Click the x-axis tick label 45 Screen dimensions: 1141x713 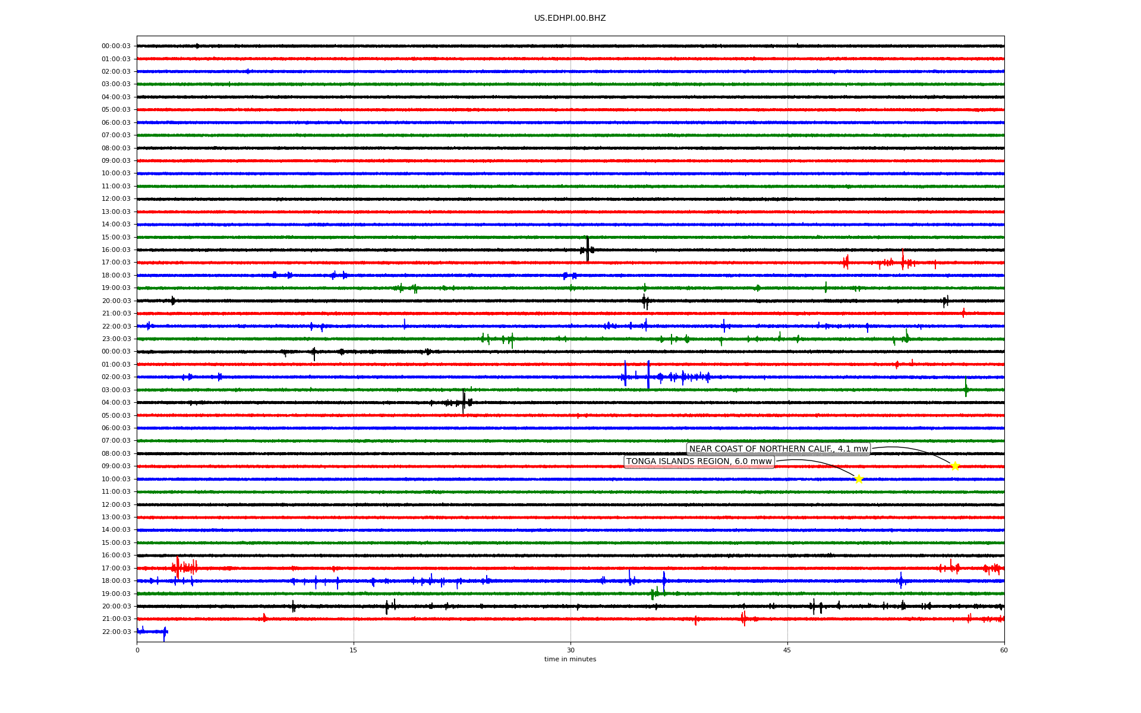(x=787, y=650)
